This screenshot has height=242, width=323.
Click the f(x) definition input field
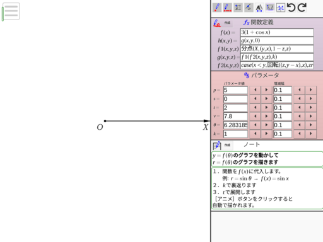pos(277,32)
